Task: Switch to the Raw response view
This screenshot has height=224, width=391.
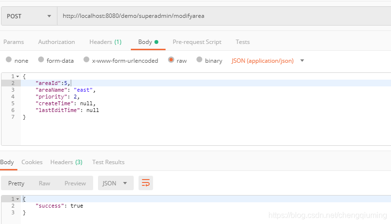Action: point(44,183)
